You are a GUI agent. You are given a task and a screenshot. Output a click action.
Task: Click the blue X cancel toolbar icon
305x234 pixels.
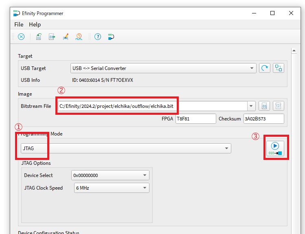tap(21, 37)
